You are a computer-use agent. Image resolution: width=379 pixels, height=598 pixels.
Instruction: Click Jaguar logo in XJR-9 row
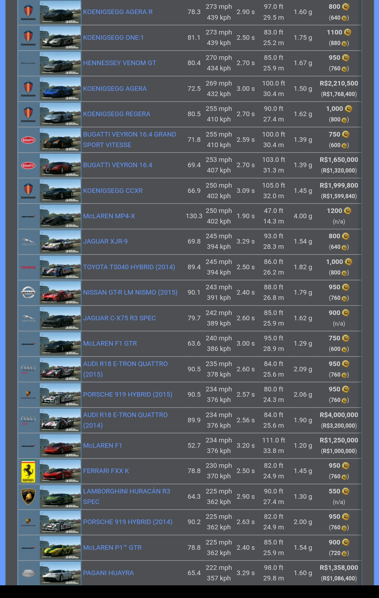[28, 242]
